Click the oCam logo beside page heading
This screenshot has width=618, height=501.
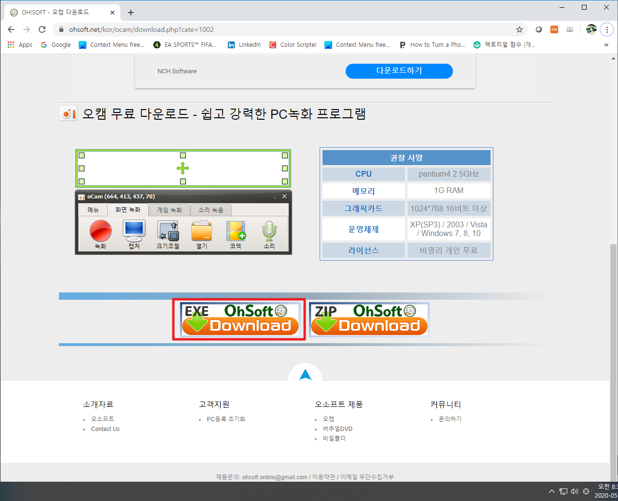[69, 113]
